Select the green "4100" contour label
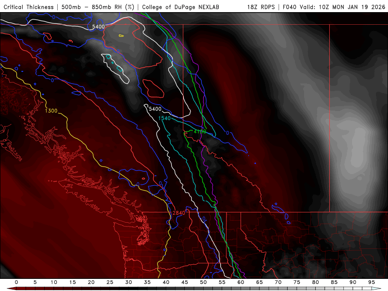Image resolution: width=388 pixels, height=291 pixels. point(200,131)
